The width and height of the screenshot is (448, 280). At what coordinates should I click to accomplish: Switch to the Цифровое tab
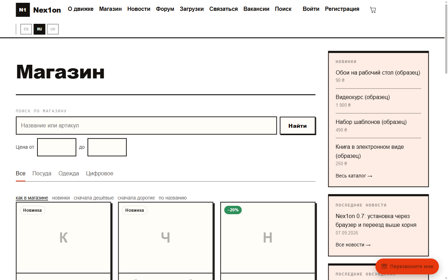coord(100,174)
